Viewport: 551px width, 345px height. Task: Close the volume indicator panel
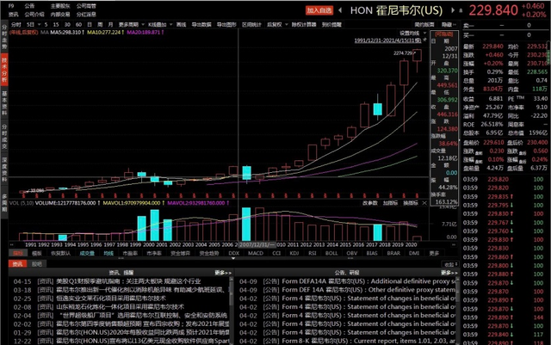424,203
